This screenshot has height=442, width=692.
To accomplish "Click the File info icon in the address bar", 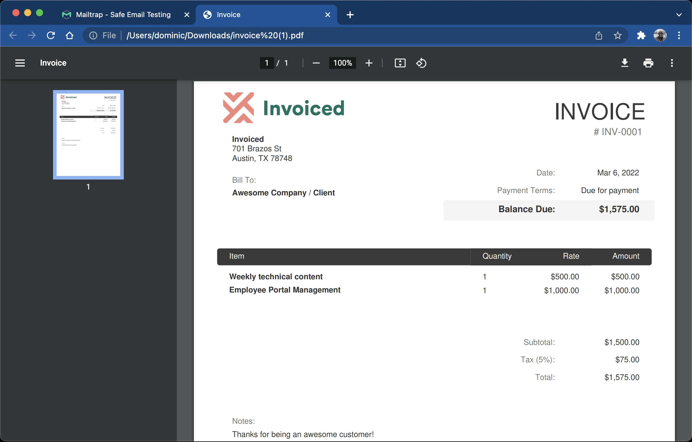I will click(x=93, y=35).
